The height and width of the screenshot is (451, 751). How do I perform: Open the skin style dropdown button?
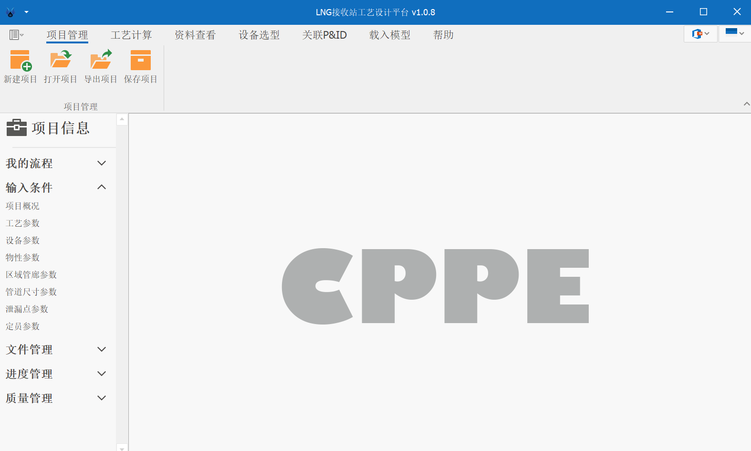click(x=700, y=34)
